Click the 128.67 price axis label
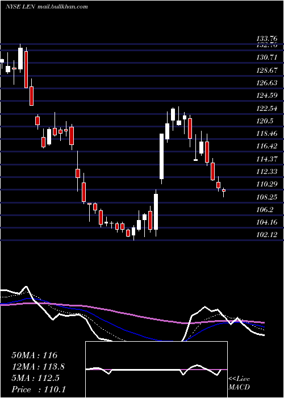284x398 pixels. coord(266,71)
